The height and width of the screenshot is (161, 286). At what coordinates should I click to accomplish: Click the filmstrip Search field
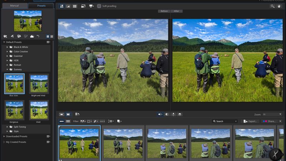(x=225, y=121)
